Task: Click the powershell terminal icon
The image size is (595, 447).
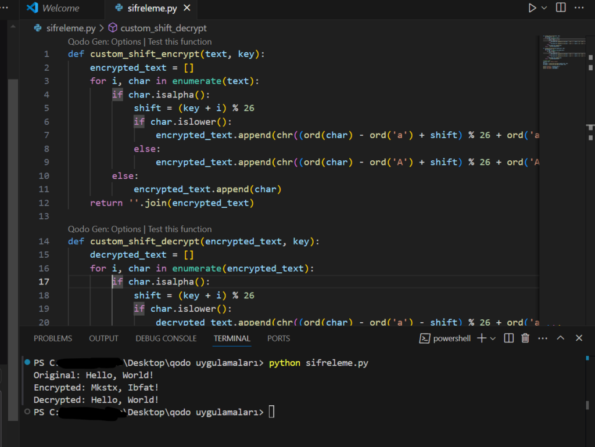Action: point(425,338)
